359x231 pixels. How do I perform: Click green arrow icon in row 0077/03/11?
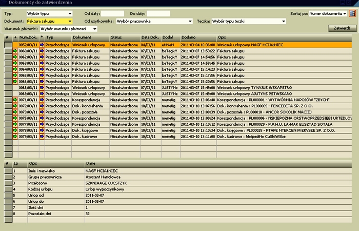(15, 124)
